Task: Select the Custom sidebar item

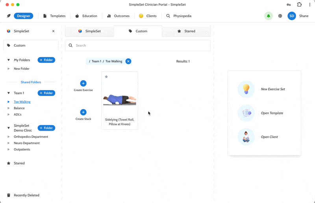Action: tap(31, 45)
